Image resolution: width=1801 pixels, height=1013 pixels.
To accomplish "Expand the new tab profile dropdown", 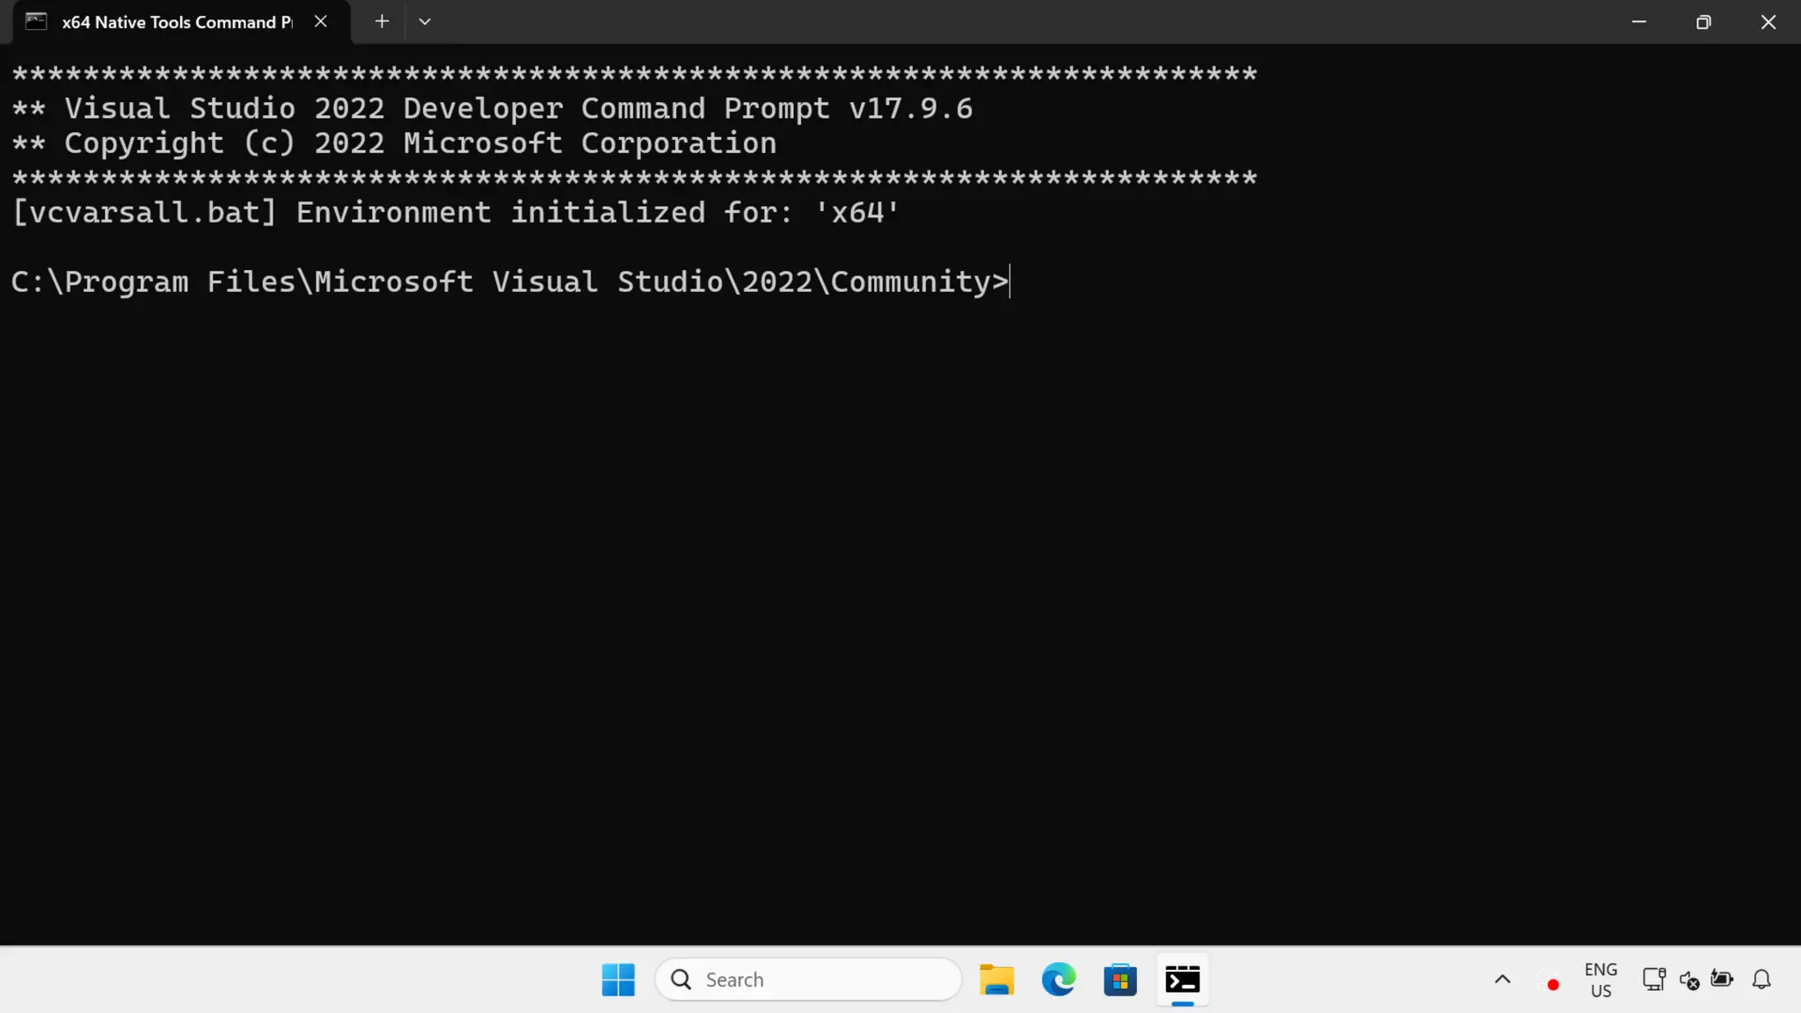I will pyautogui.click(x=425, y=22).
